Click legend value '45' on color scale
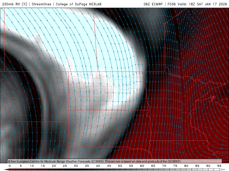The width and height of the screenshot is (229, 171). click(109, 166)
